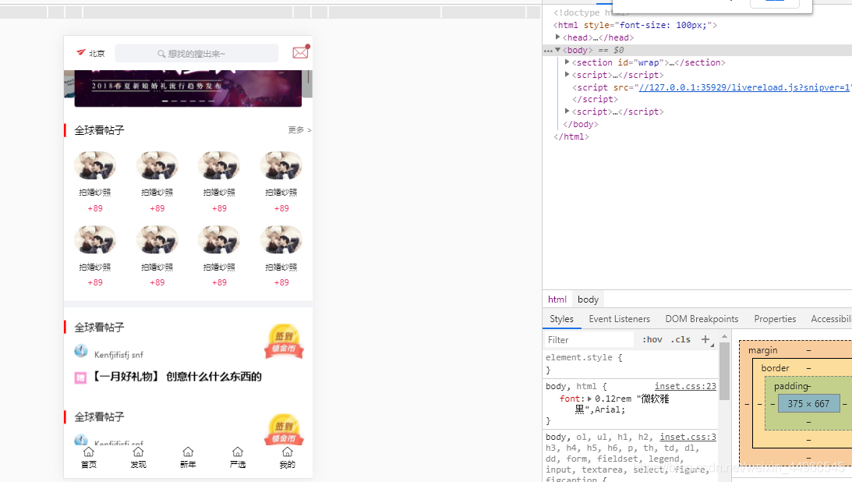This screenshot has width=852, height=482.
Task: Click the margin label in box model
Action: point(763,350)
